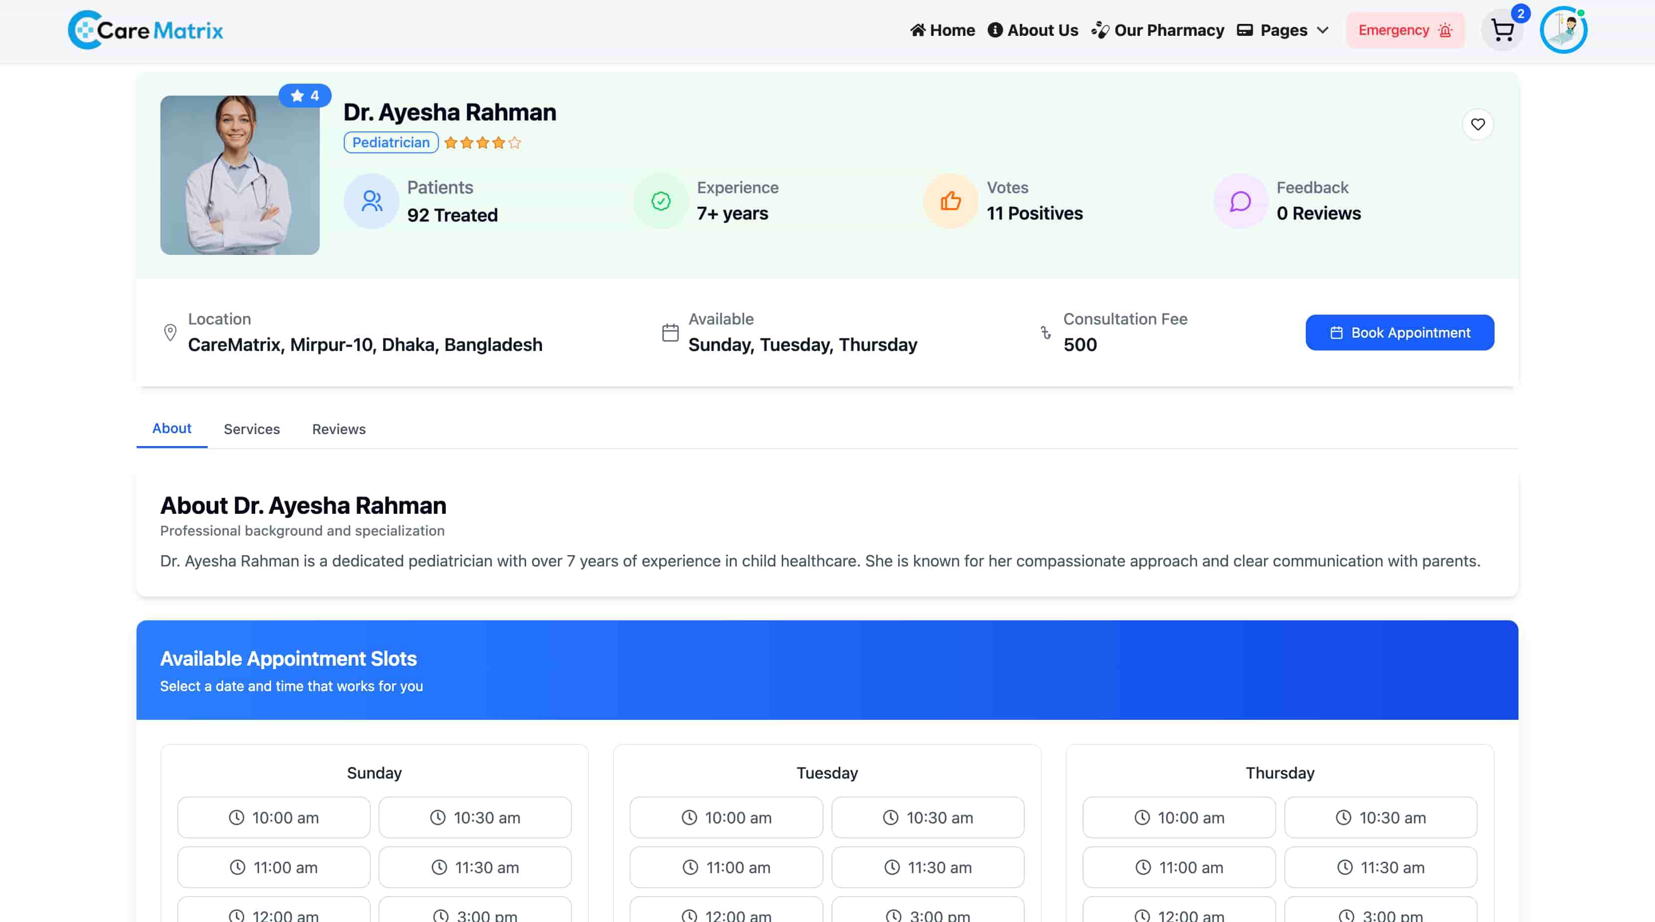Viewport: 1655px width, 922px height.
Task: Select Sunday 10:00 am slot
Action: [x=274, y=817]
